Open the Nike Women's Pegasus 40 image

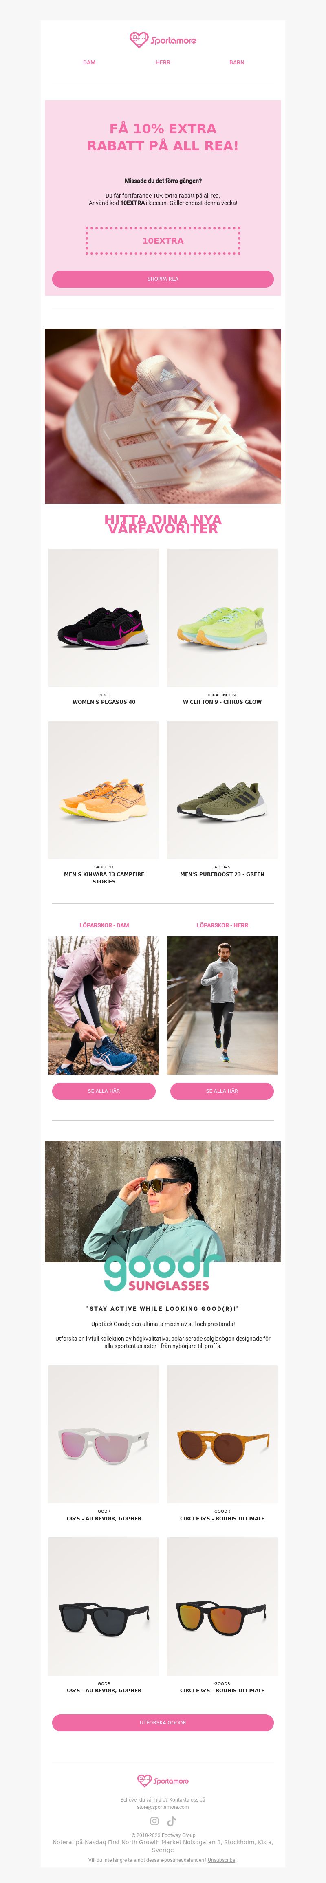pos(104,618)
